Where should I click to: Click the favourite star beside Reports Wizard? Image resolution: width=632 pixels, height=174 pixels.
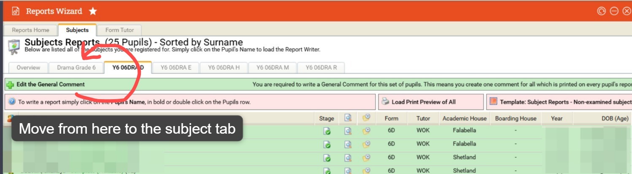click(x=93, y=11)
